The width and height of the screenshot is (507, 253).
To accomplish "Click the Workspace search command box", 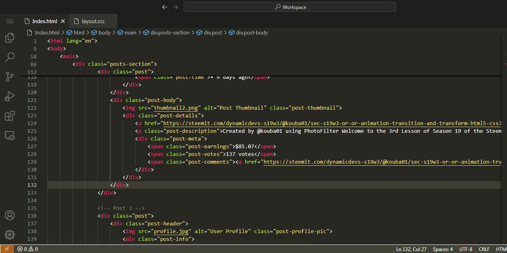I will tap(290, 7).
